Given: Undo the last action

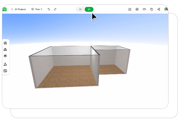Looking at the screenshot, I should coord(49,9).
